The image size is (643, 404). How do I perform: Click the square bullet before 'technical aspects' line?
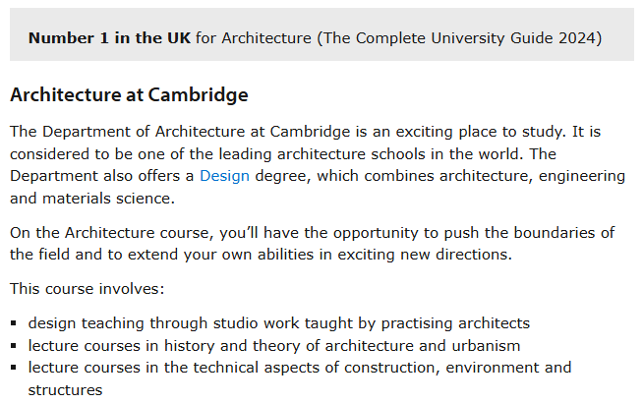pos(14,368)
